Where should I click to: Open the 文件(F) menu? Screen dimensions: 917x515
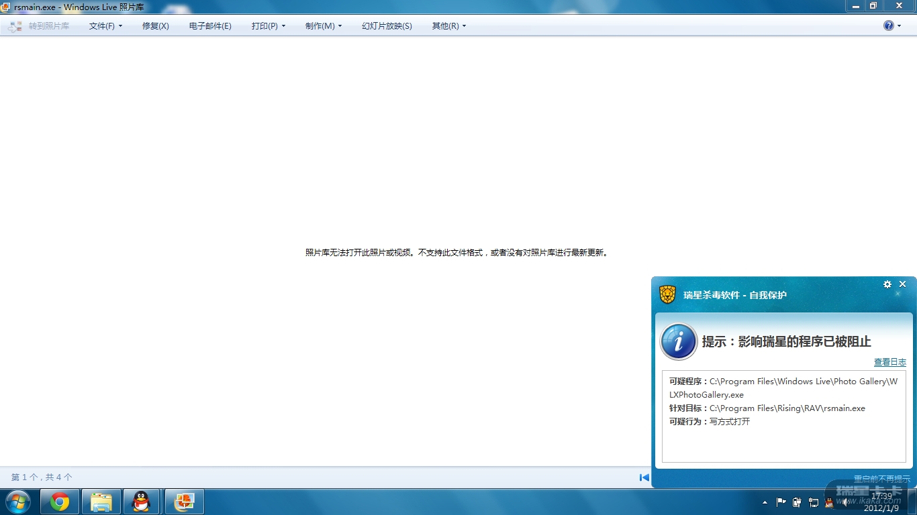pyautogui.click(x=105, y=26)
